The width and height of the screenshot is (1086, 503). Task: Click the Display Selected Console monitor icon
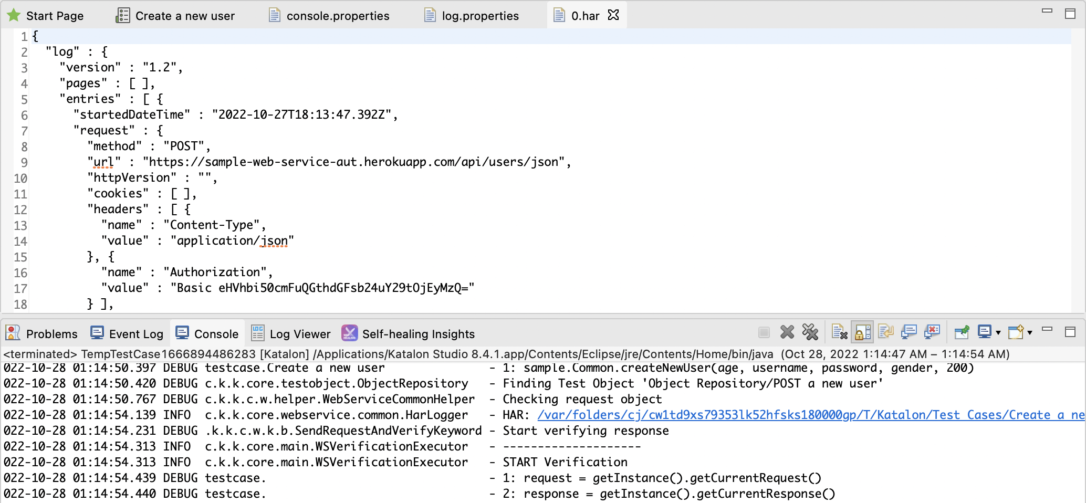[985, 332]
